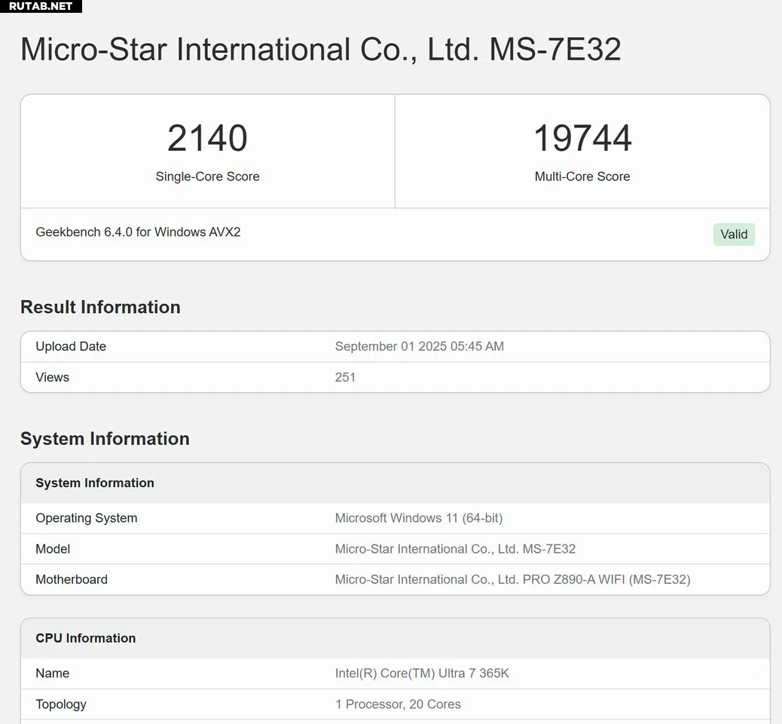Click the Result Information heading

pos(100,307)
